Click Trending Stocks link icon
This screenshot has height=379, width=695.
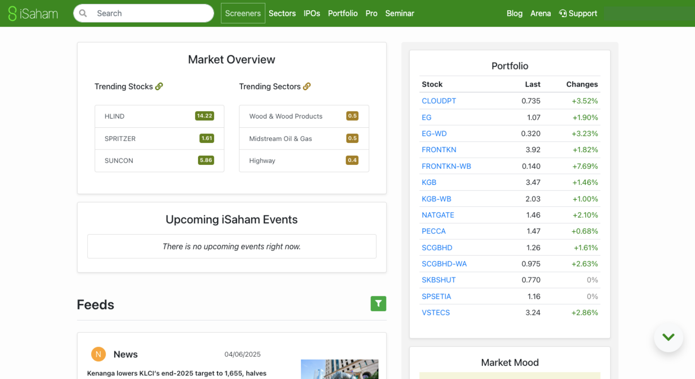click(159, 86)
